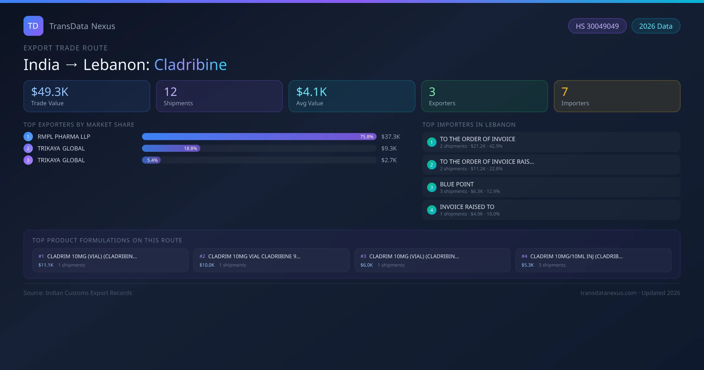Viewport: 704px width, 370px height.
Task: Click green rank 1 importer badge
Action: tap(431, 142)
